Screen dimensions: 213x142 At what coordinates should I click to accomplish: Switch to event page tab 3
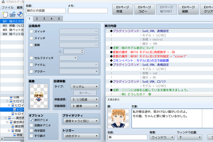[x=44, y=18]
